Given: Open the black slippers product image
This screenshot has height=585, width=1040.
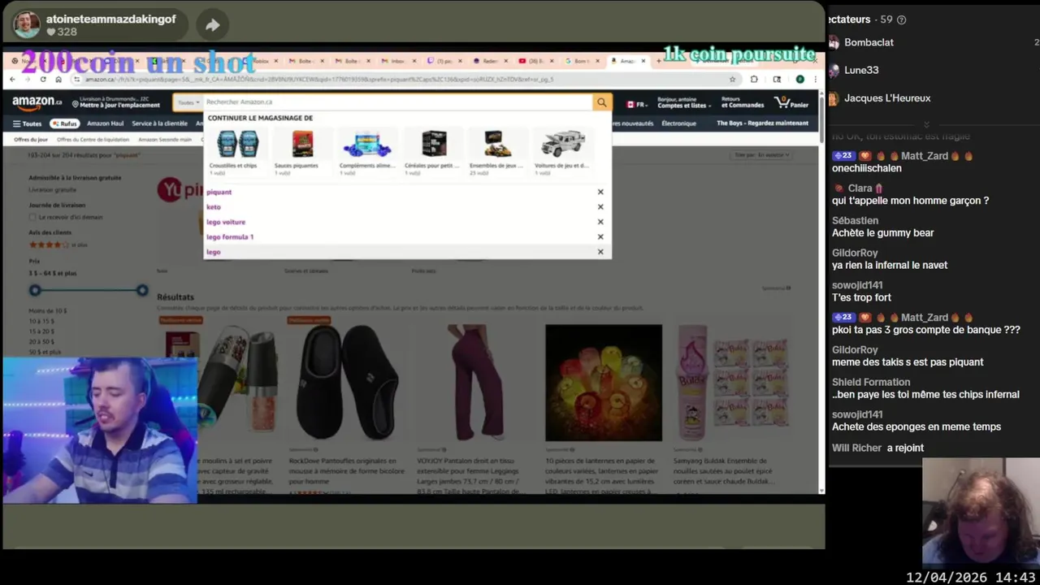Looking at the screenshot, I should pos(347,383).
